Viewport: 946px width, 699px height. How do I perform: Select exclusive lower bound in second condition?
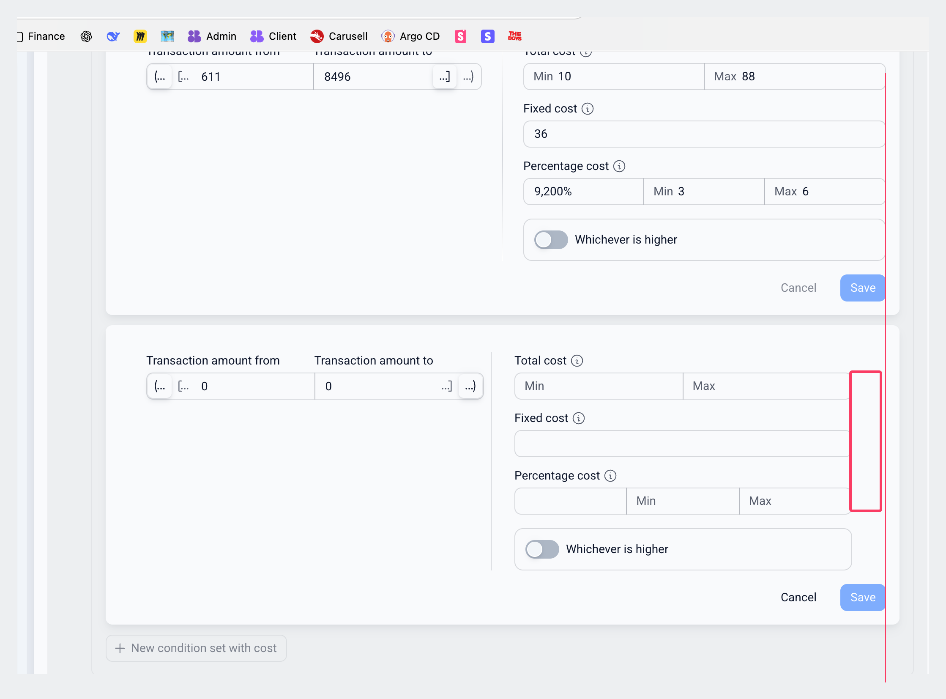coord(160,387)
